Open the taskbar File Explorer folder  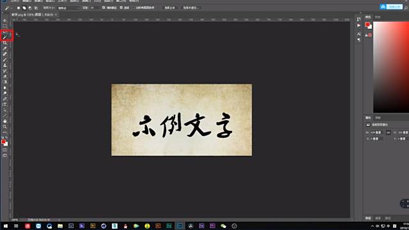click(x=60, y=226)
